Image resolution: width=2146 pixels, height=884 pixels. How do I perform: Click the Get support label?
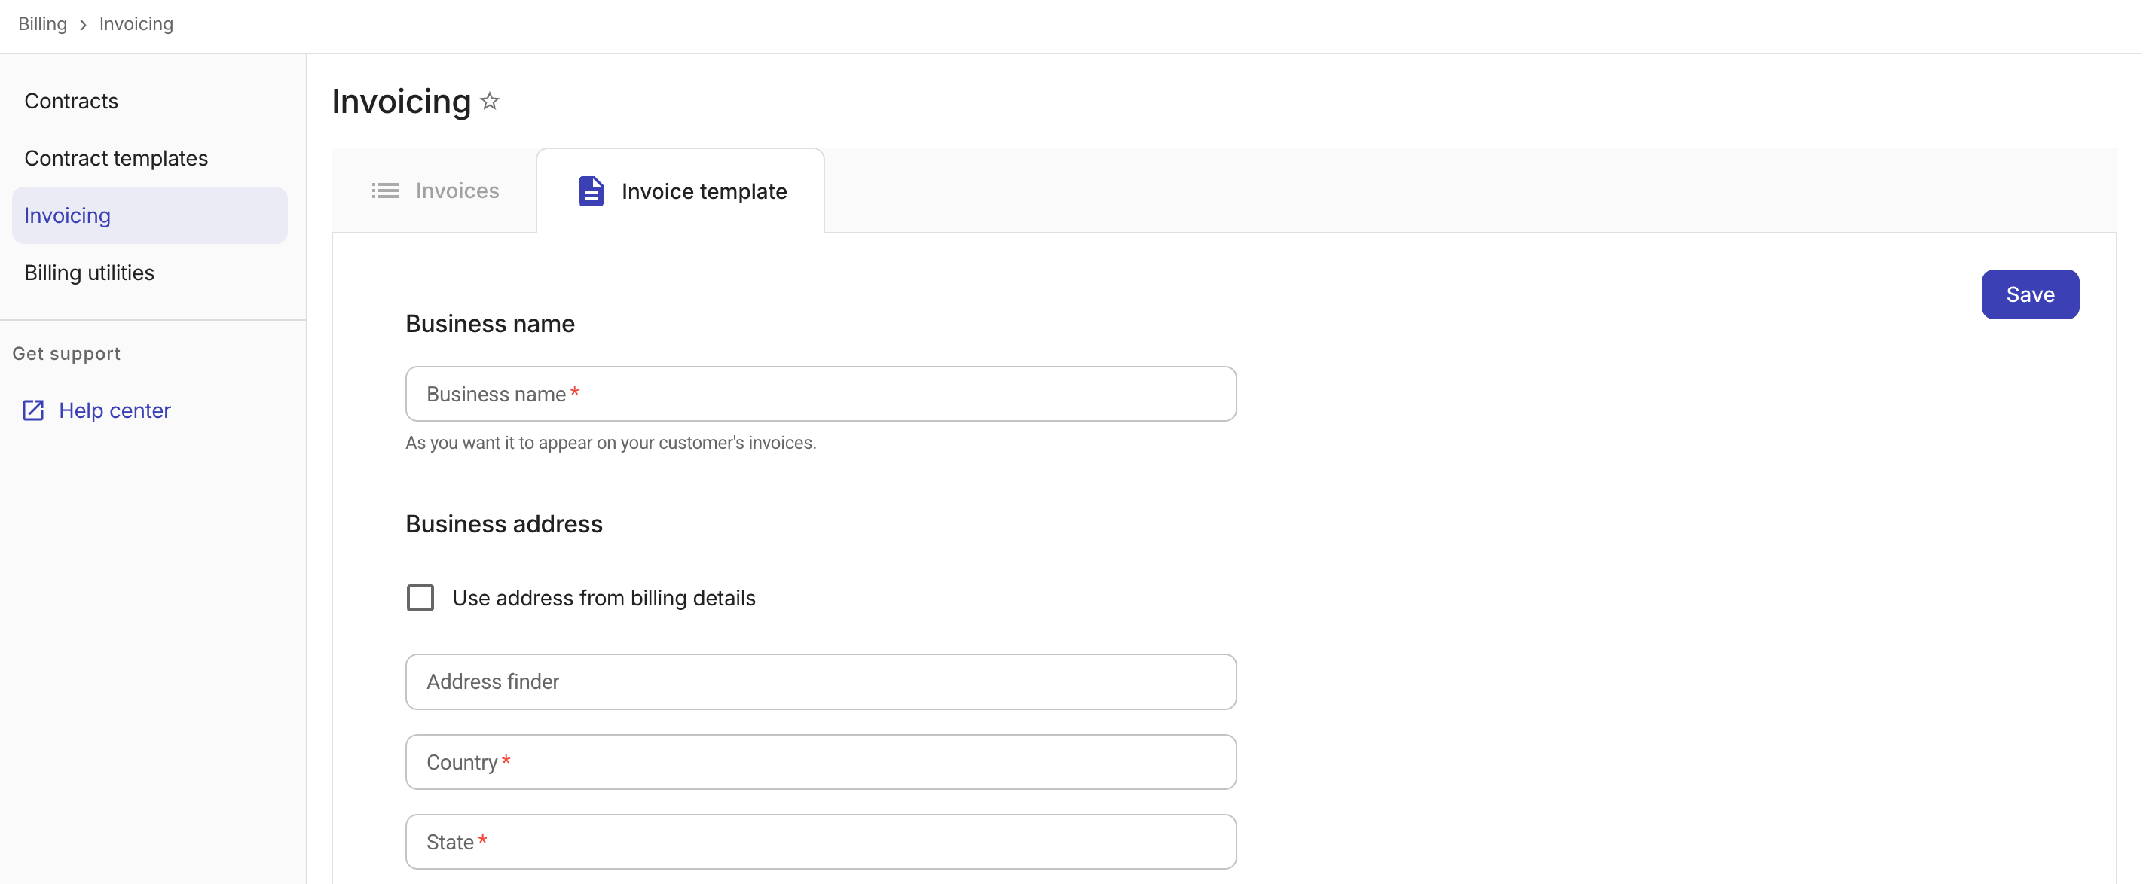pos(66,354)
